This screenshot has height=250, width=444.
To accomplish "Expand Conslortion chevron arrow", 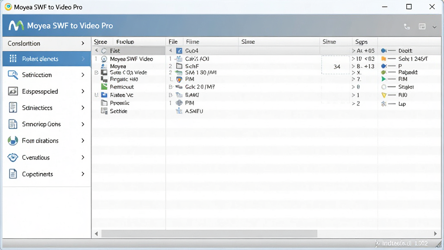I will pos(83,43).
